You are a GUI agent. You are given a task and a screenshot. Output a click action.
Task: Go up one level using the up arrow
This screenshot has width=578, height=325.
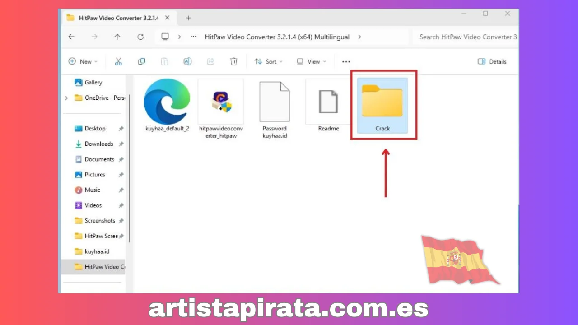point(117,37)
